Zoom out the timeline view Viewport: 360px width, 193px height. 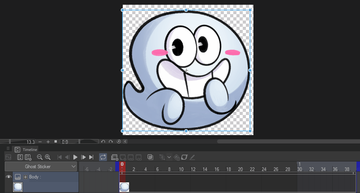coord(39,157)
